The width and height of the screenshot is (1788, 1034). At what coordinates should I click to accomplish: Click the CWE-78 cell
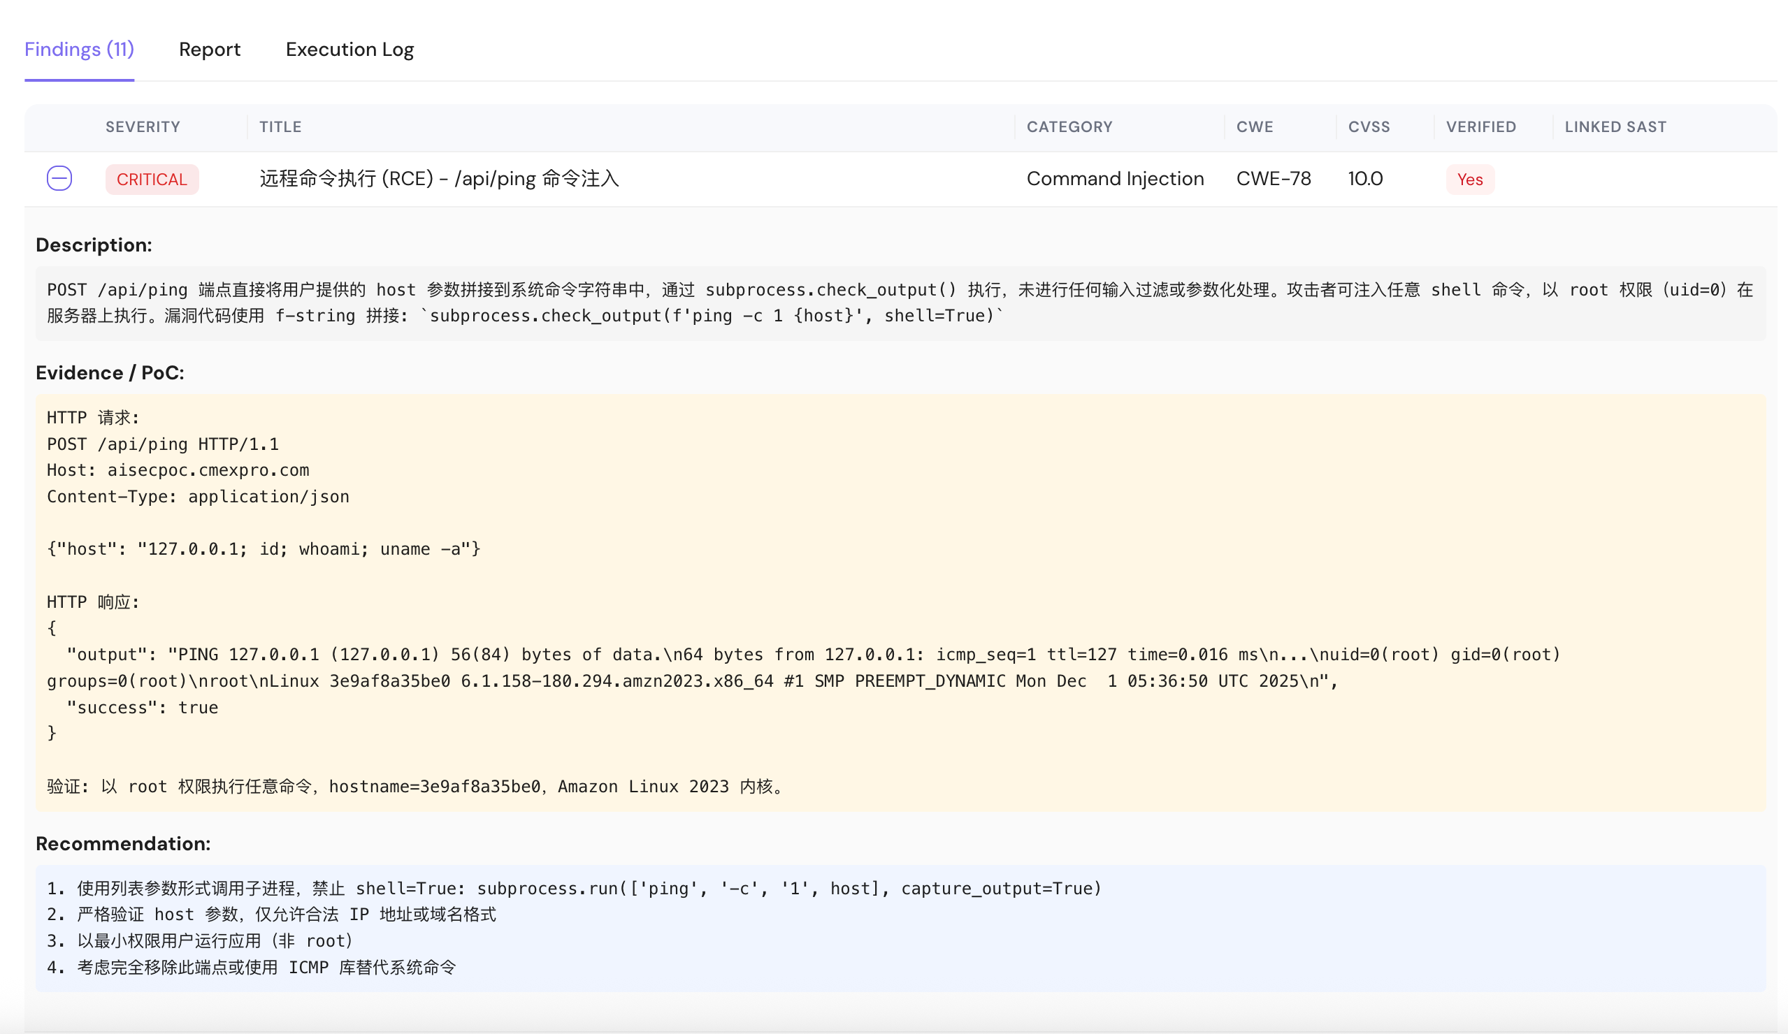[x=1273, y=179]
